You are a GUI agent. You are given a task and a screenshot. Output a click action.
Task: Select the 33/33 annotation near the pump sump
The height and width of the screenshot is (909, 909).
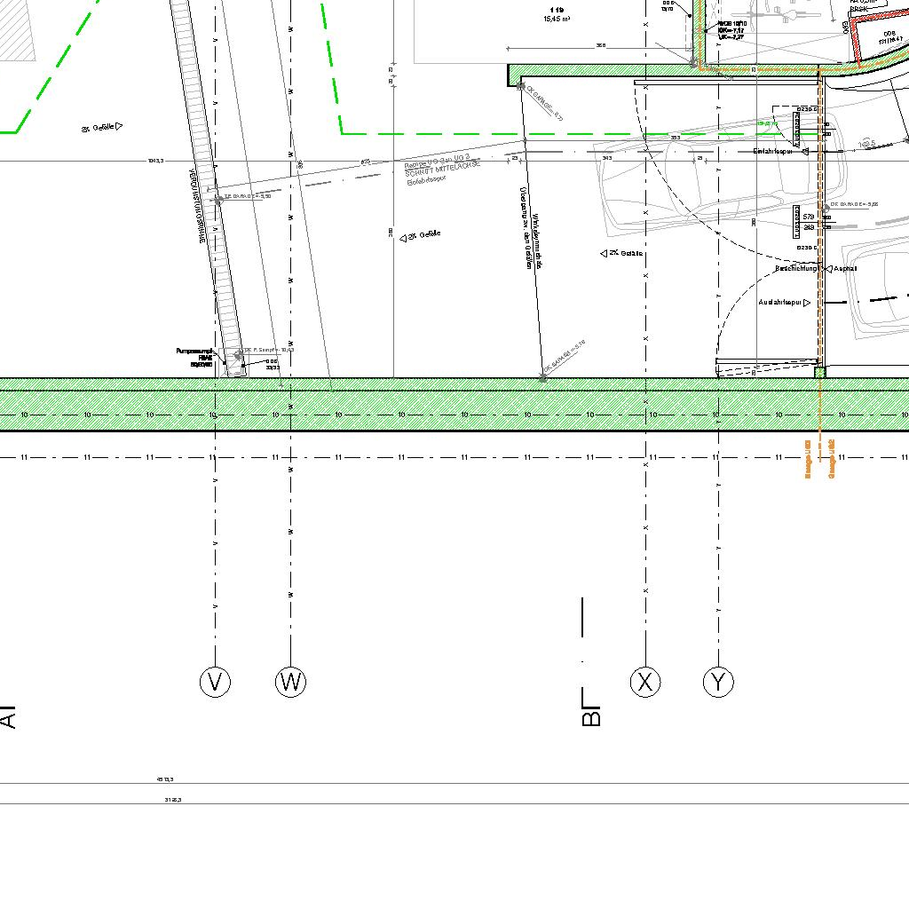click(273, 368)
